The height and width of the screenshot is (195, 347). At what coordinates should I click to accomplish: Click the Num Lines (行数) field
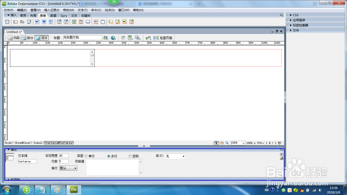pos(64,161)
